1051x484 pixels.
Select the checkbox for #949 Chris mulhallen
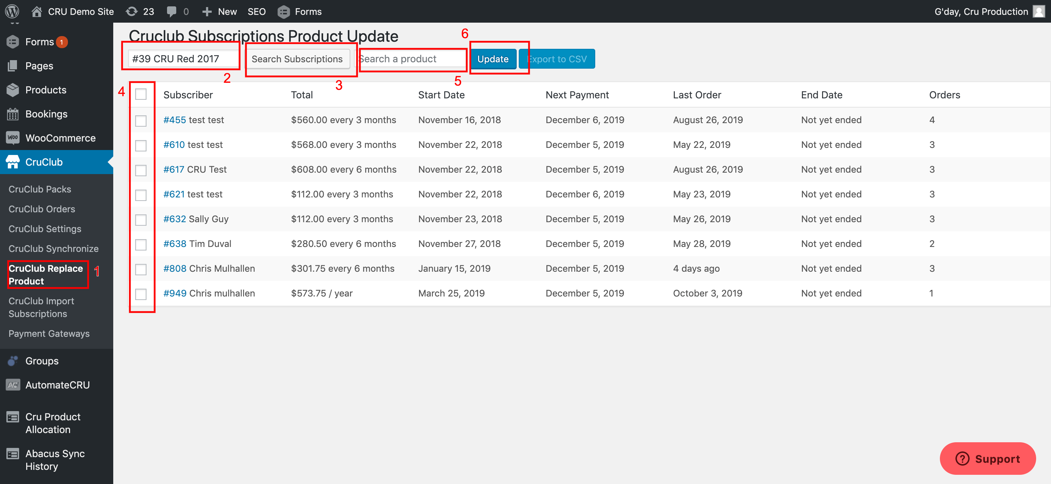(x=141, y=294)
